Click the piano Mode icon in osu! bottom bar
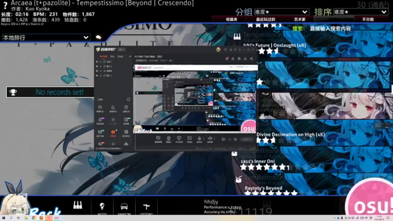393x221 pixels. coord(78,205)
